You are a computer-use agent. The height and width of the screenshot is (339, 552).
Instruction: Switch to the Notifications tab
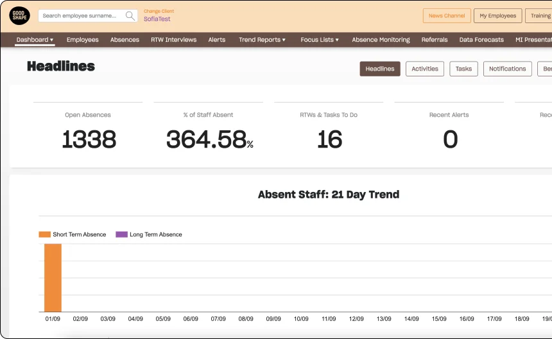(x=507, y=69)
